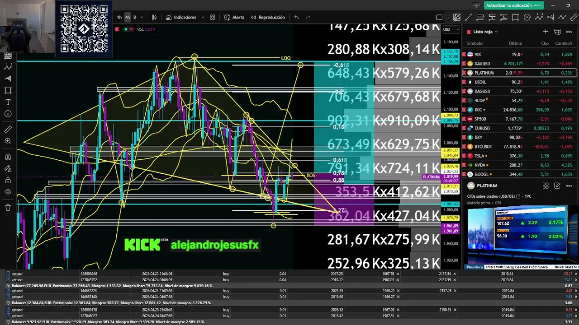
Task: Redo last chart action
Action: point(308,17)
